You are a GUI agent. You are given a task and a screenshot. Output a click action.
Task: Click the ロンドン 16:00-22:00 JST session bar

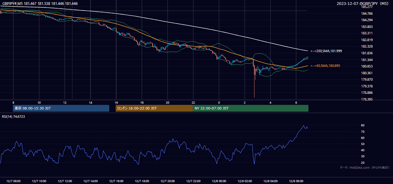point(154,108)
